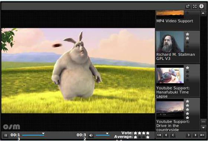Click bottom star of Drive in countryside rating
Screen dimensions: 208x141
pyautogui.click(x=187, y=118)
